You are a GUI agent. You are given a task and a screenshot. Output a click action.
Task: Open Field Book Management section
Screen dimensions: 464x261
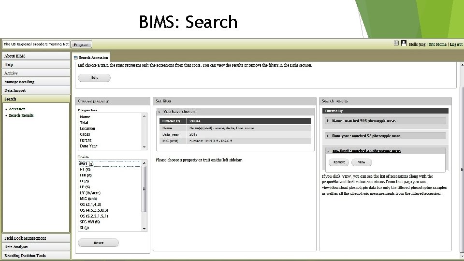(36, 238)
